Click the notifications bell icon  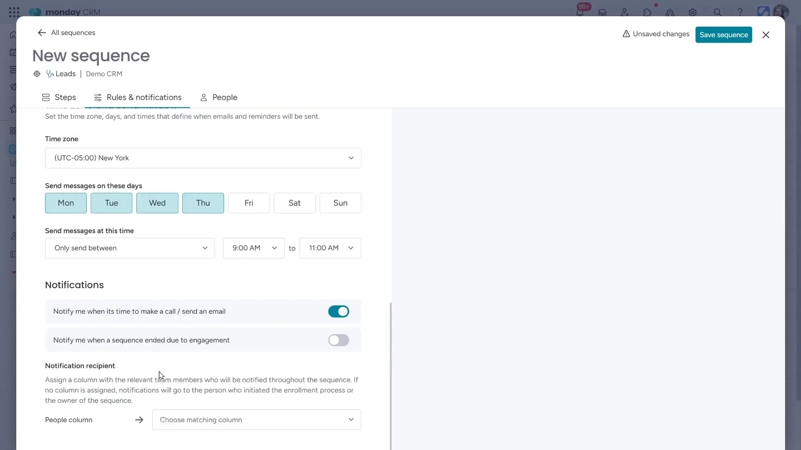580,12
